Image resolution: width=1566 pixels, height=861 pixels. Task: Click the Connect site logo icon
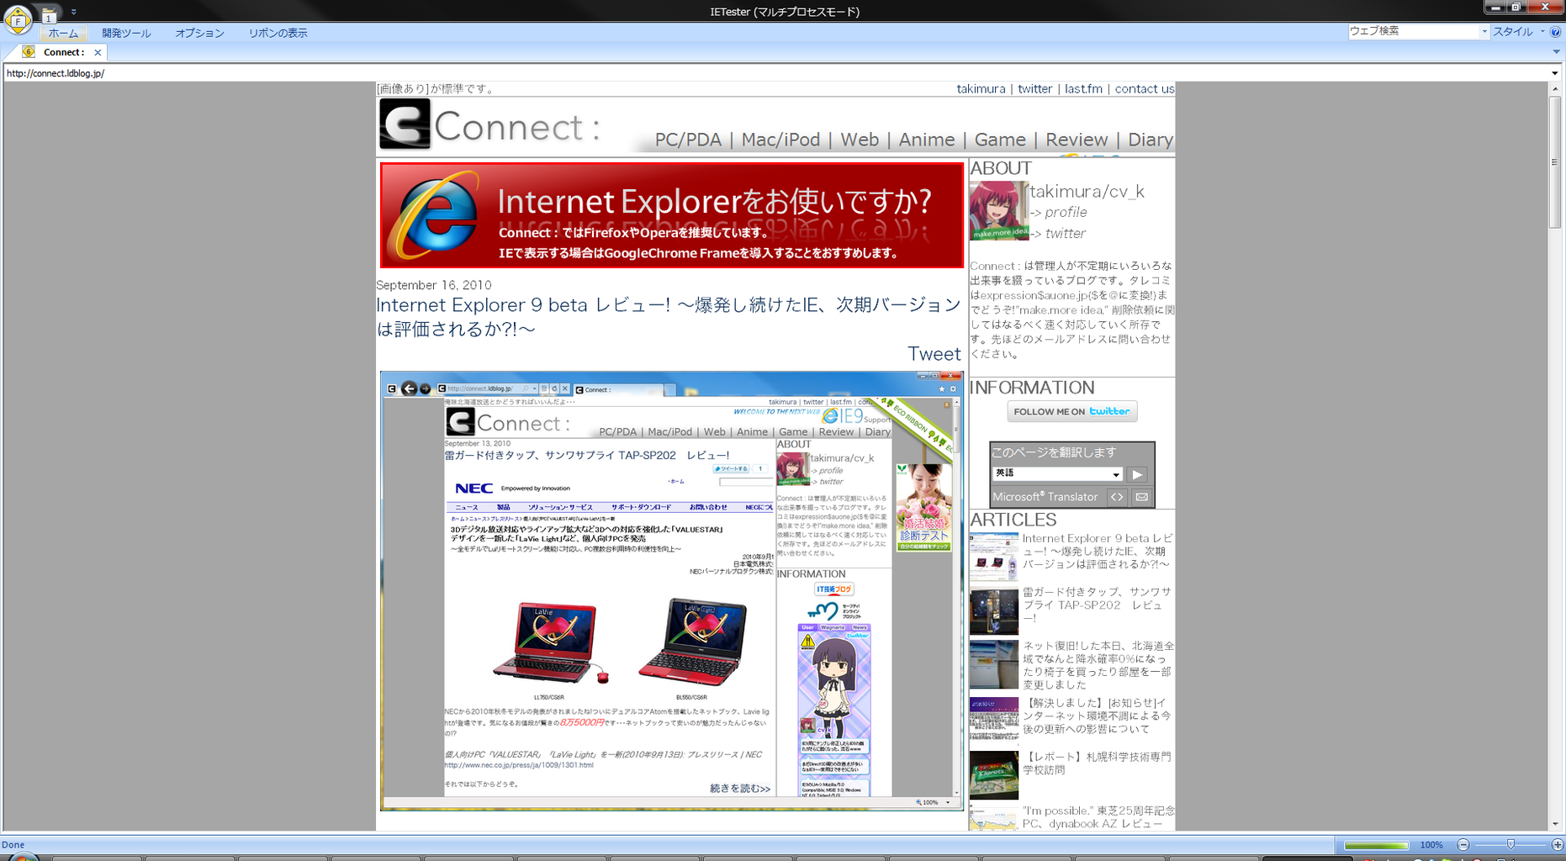[x=405, y=124]
